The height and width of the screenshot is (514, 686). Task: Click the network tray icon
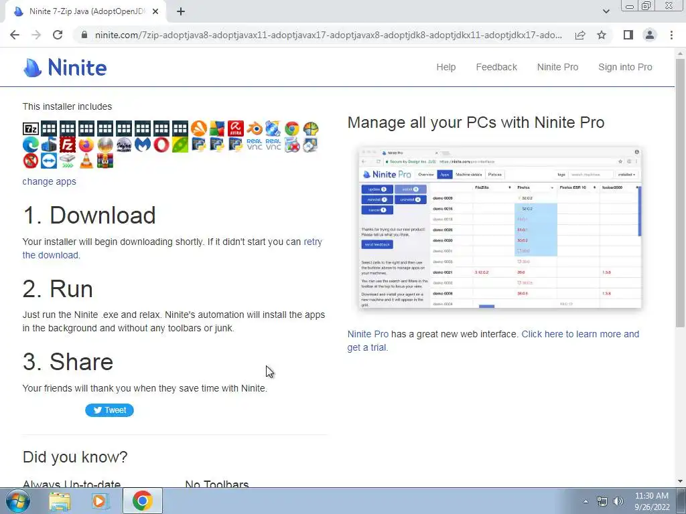tap(602, 501)
